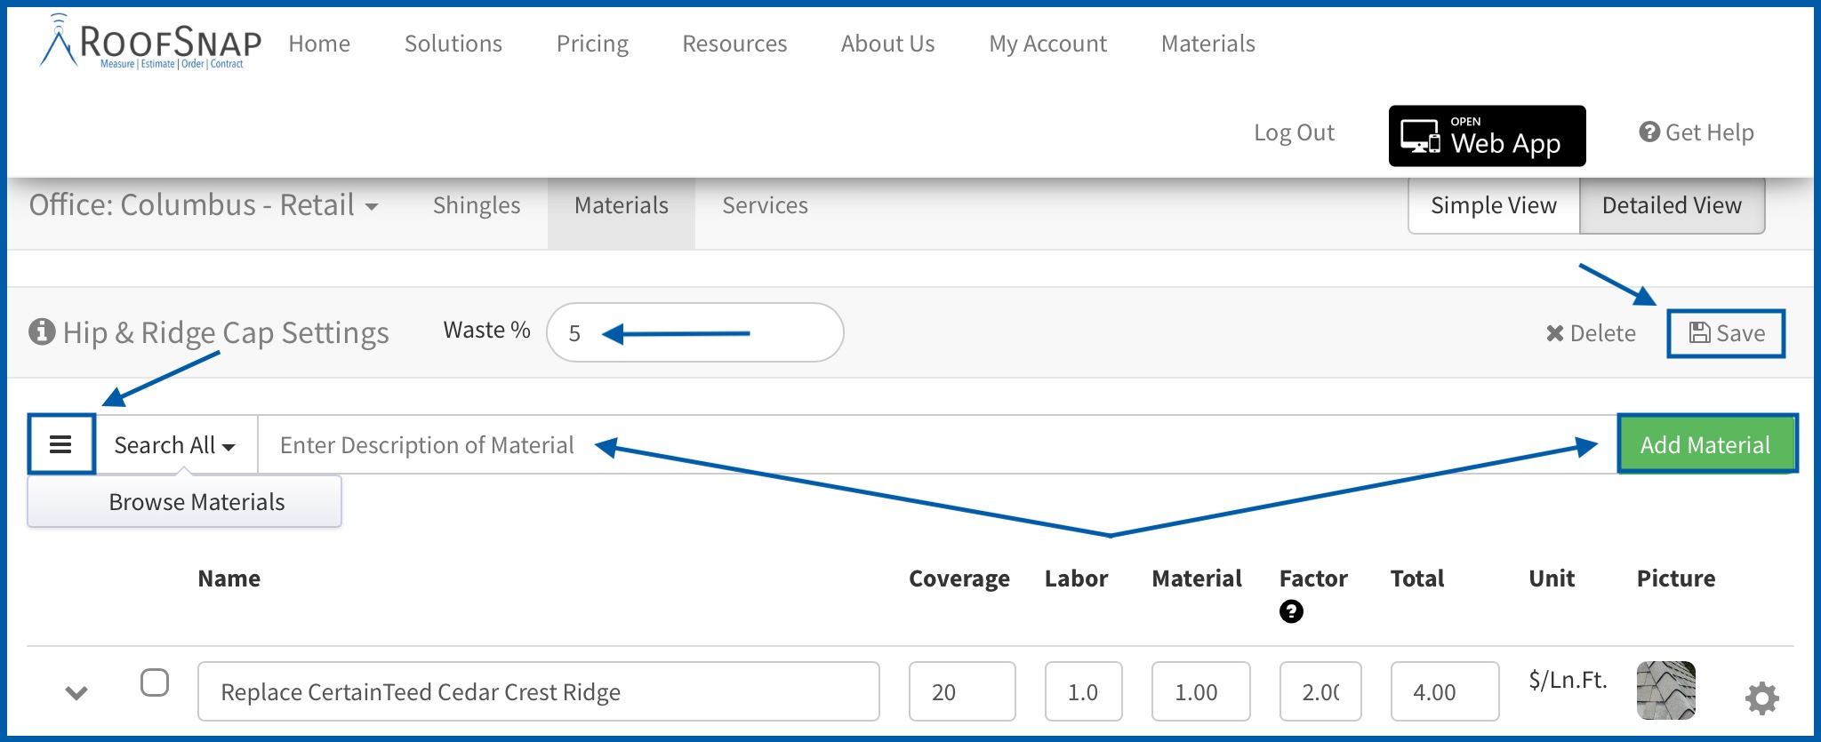Open the Web App button
Viewport: 1821px width, 742px height.
[x=1487, y=136]
